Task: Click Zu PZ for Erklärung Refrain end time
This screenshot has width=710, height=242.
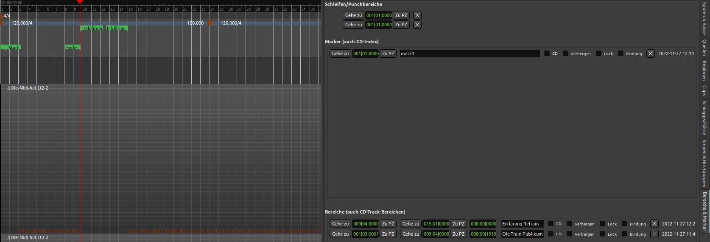Action: pyautogui.click(x=458, y=224)
